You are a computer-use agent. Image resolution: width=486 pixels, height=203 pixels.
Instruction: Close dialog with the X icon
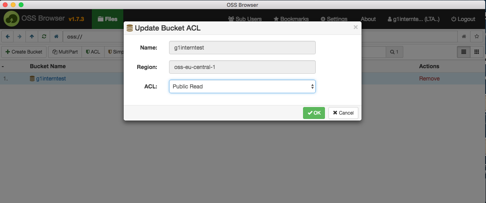pyautogui.click(x=356, y=27)
